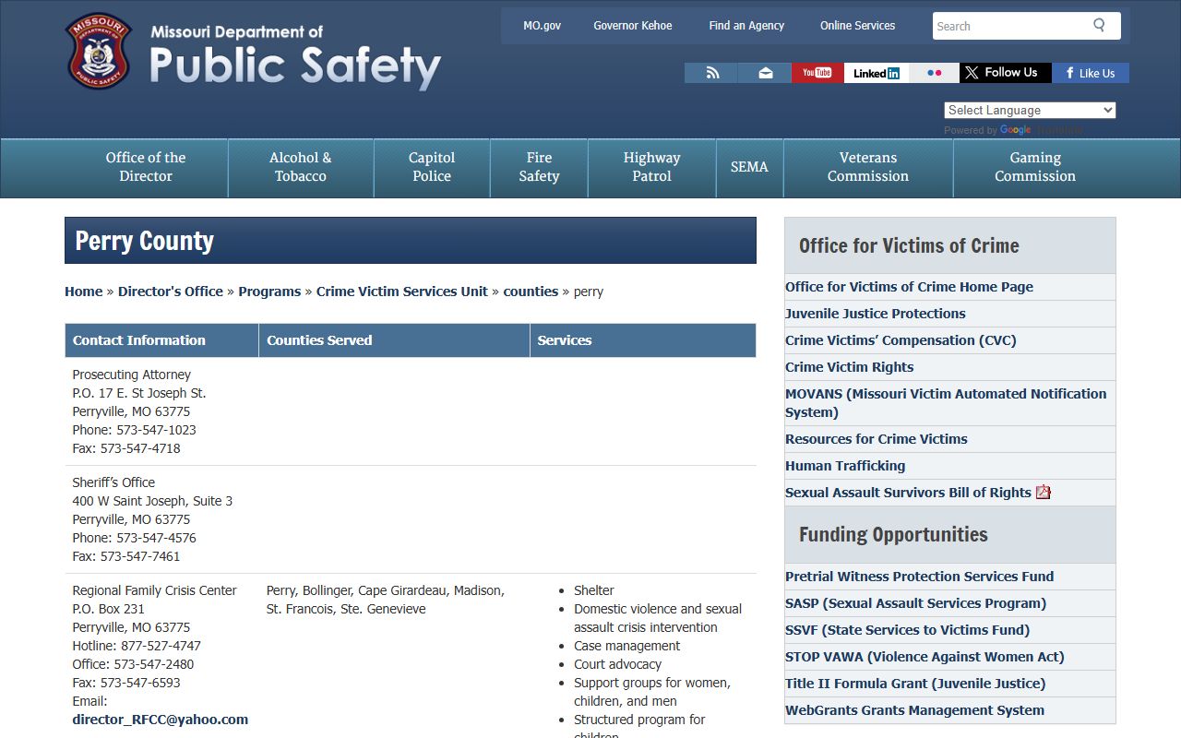
Task: Click the Director's Office breadcrumb
Action: (x=171, y=292)
